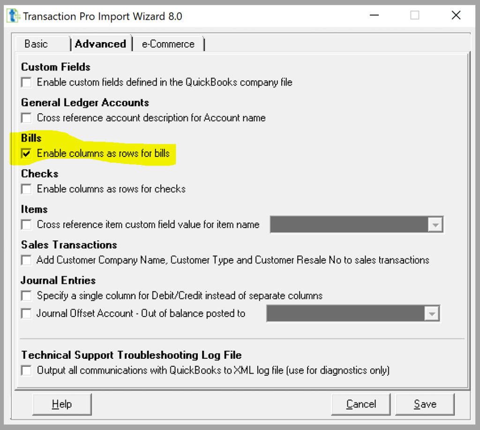This screenshot has height=430, width=480.
Task: Click the Custom Fields section heading
Action: tap(56, 67)
